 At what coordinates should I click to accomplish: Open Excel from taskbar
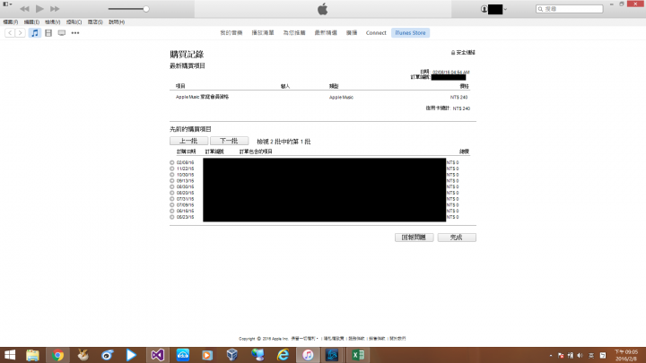point(358,355)
